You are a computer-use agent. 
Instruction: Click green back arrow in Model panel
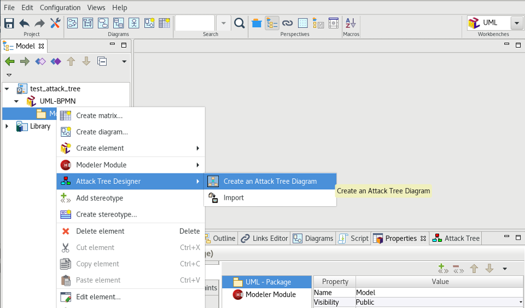[x=10, y=61]
